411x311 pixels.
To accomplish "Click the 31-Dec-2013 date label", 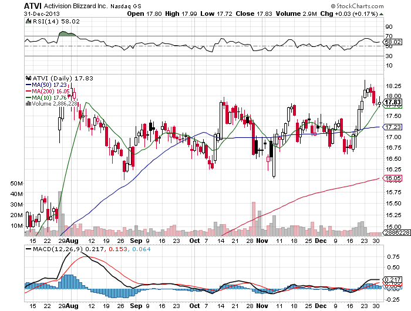I will [42, 14].
